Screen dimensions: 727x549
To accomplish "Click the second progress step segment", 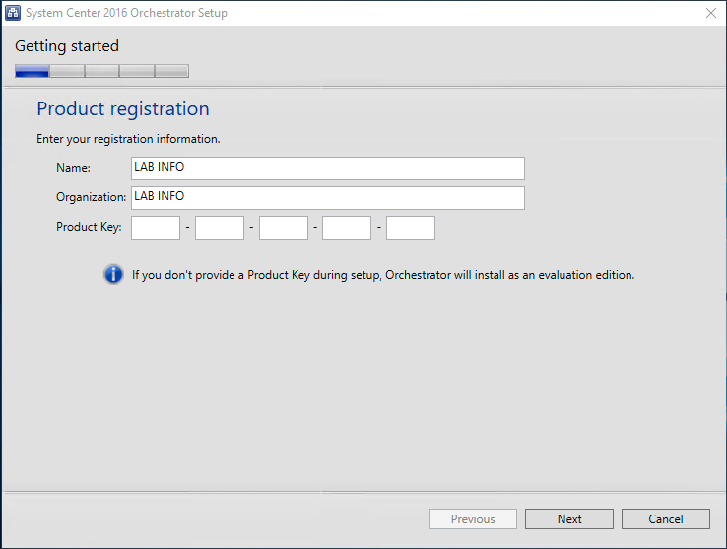I will click(67, 71).
